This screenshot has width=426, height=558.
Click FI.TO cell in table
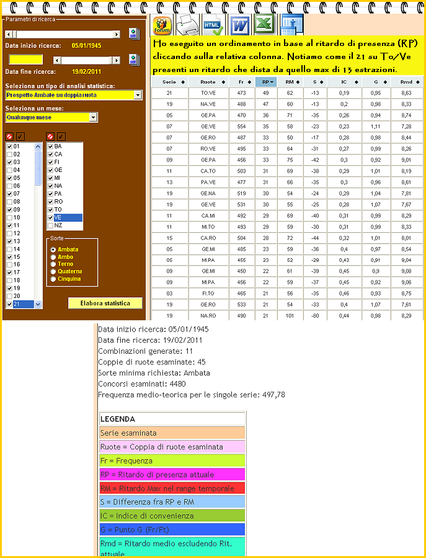point(208,294)
